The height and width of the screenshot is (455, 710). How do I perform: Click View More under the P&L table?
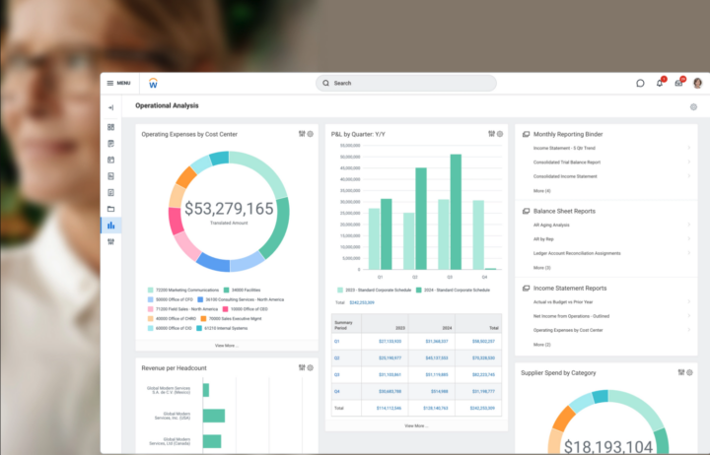click(416, 425)
